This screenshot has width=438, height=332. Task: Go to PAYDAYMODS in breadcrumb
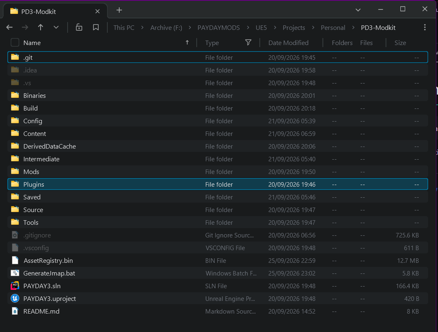pos(219,27)
